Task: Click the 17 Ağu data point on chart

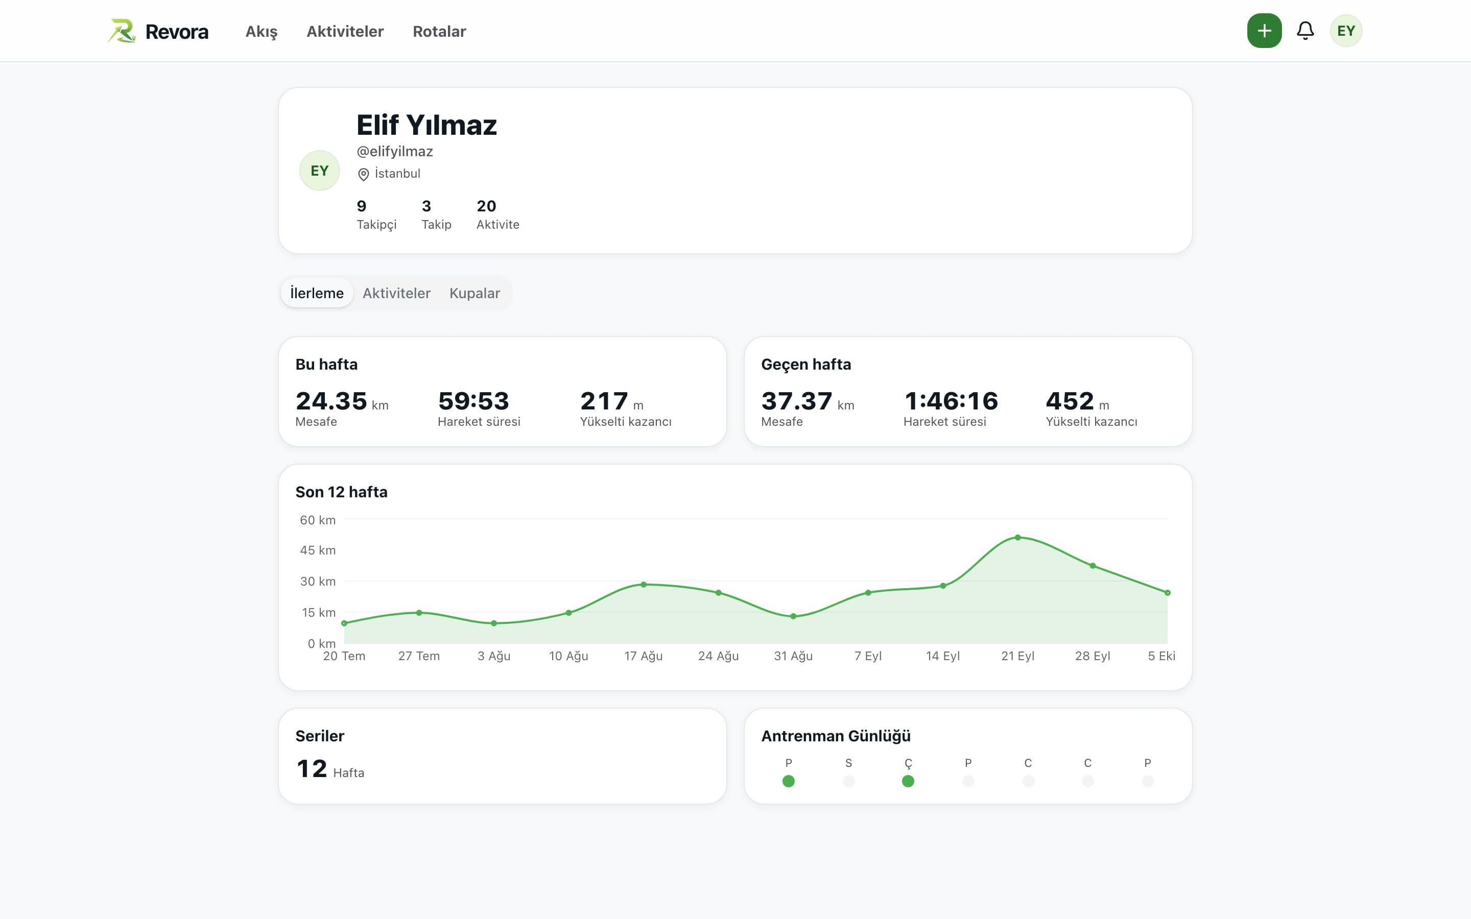Action: (643, 585)
